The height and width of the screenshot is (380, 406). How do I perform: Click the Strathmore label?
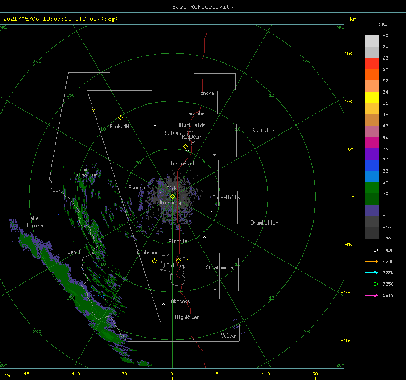pos(219,267)
